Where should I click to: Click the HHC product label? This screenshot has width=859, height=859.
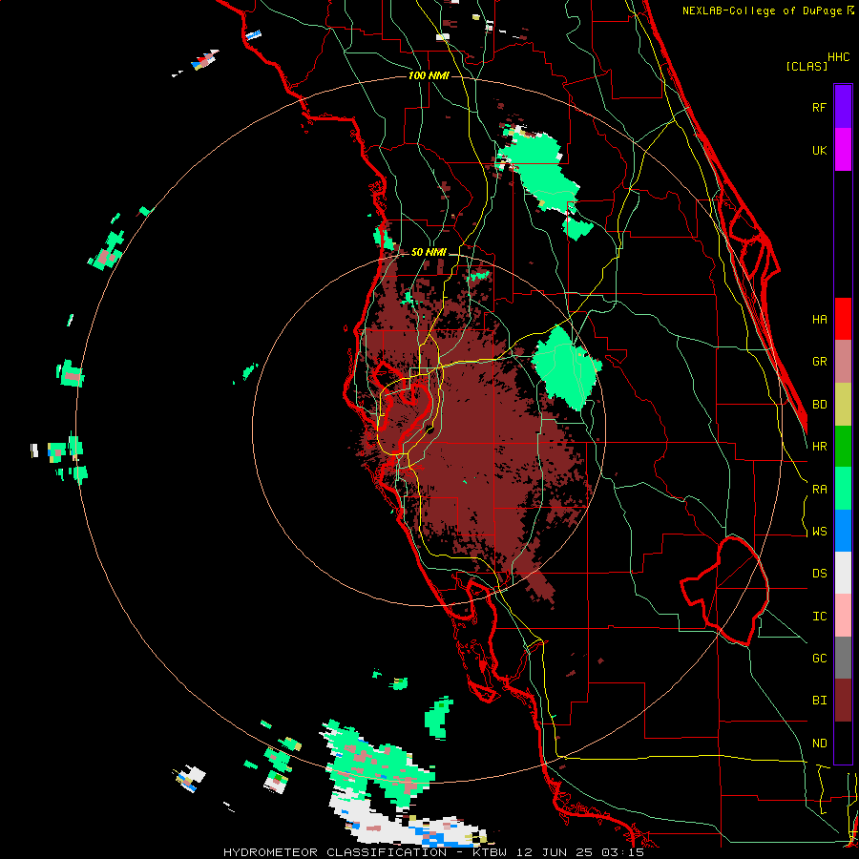click(839, 57)
